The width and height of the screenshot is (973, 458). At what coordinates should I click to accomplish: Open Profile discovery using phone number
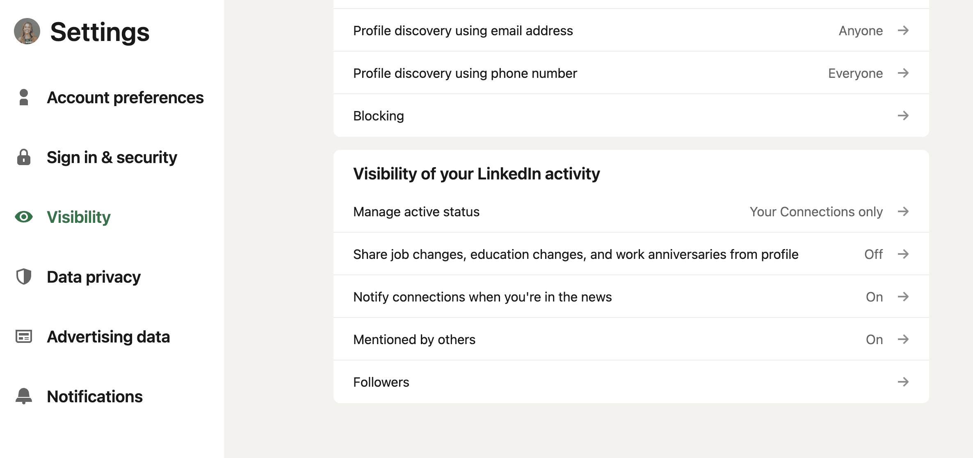point(631,73)
